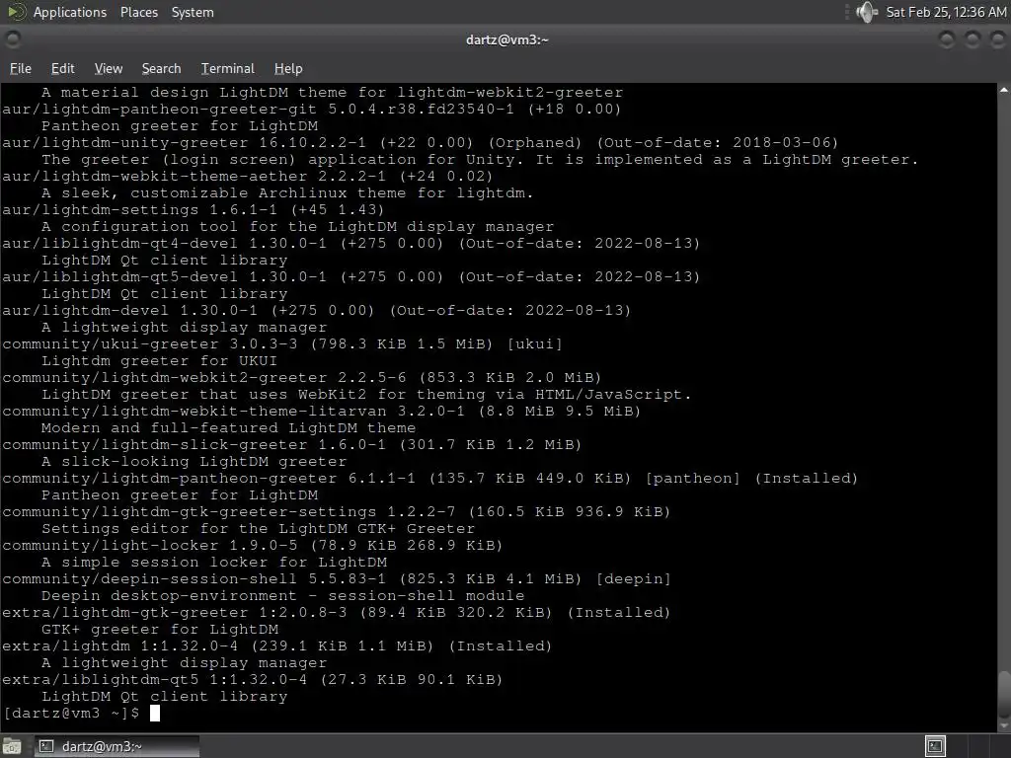Screen dimensions: 1011x758
Task: Click the show desktop icon in bottom panel
Action: [12, 747]
